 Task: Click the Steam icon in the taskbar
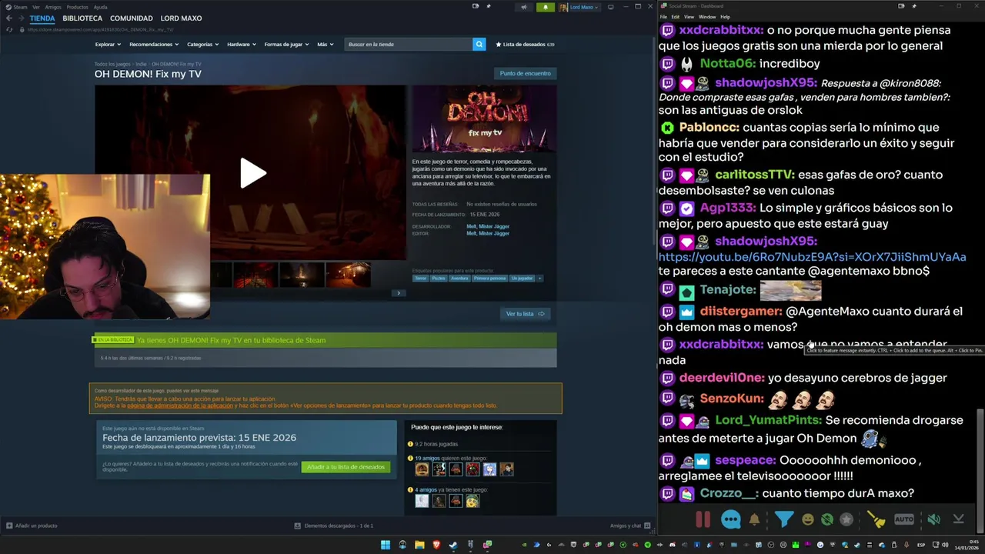(453, 545)
